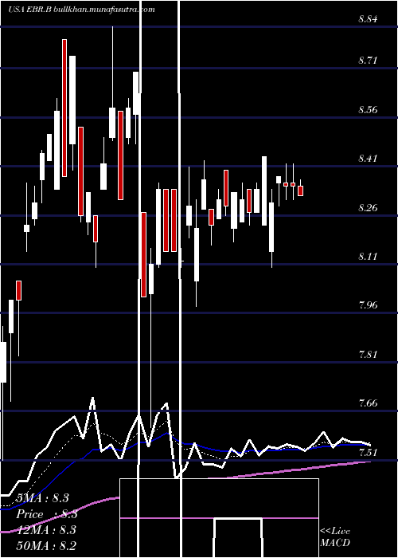Click the Price : 8.3 legend entry
The height and width of the screenshot is (558, 398).
point(47,514)
